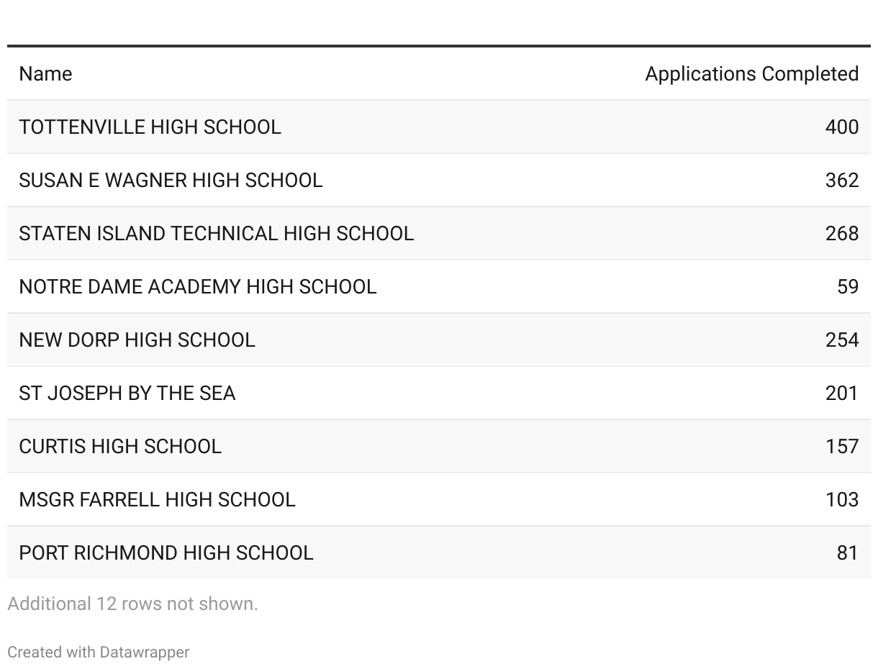Select the value 268 in the table

click(x=842, y=234)
